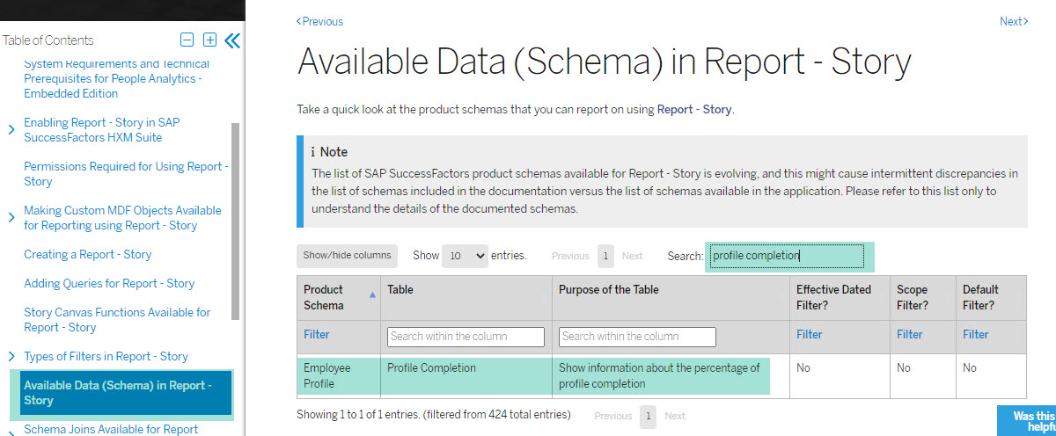Open Story Canvas Functions Available page
1056x436 pixels.
click(x=117, y=320)
